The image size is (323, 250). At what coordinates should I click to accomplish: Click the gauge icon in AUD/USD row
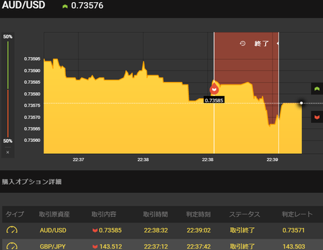pos(12,230)
